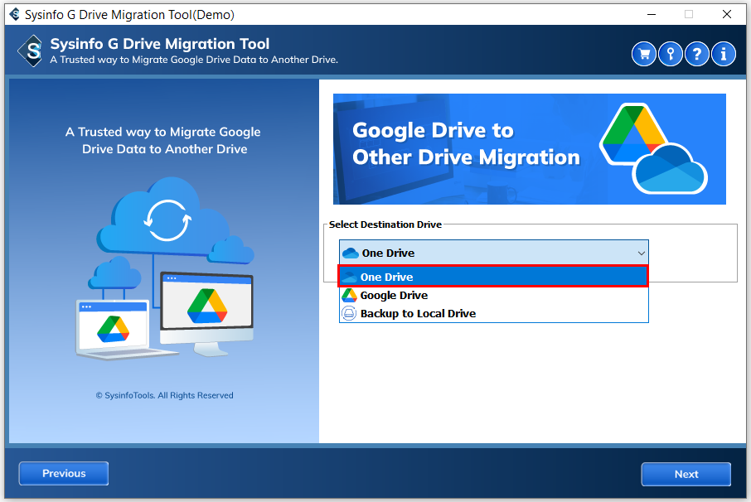Close the G Drive Migration Tool window

pos(727,14)
